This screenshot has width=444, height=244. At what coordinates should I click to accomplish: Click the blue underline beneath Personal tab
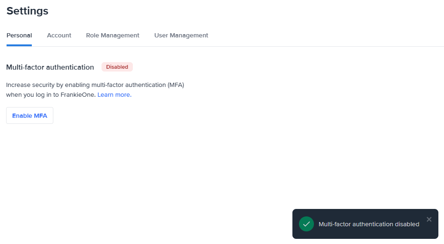pyautogui.click(x=19, y=45)
